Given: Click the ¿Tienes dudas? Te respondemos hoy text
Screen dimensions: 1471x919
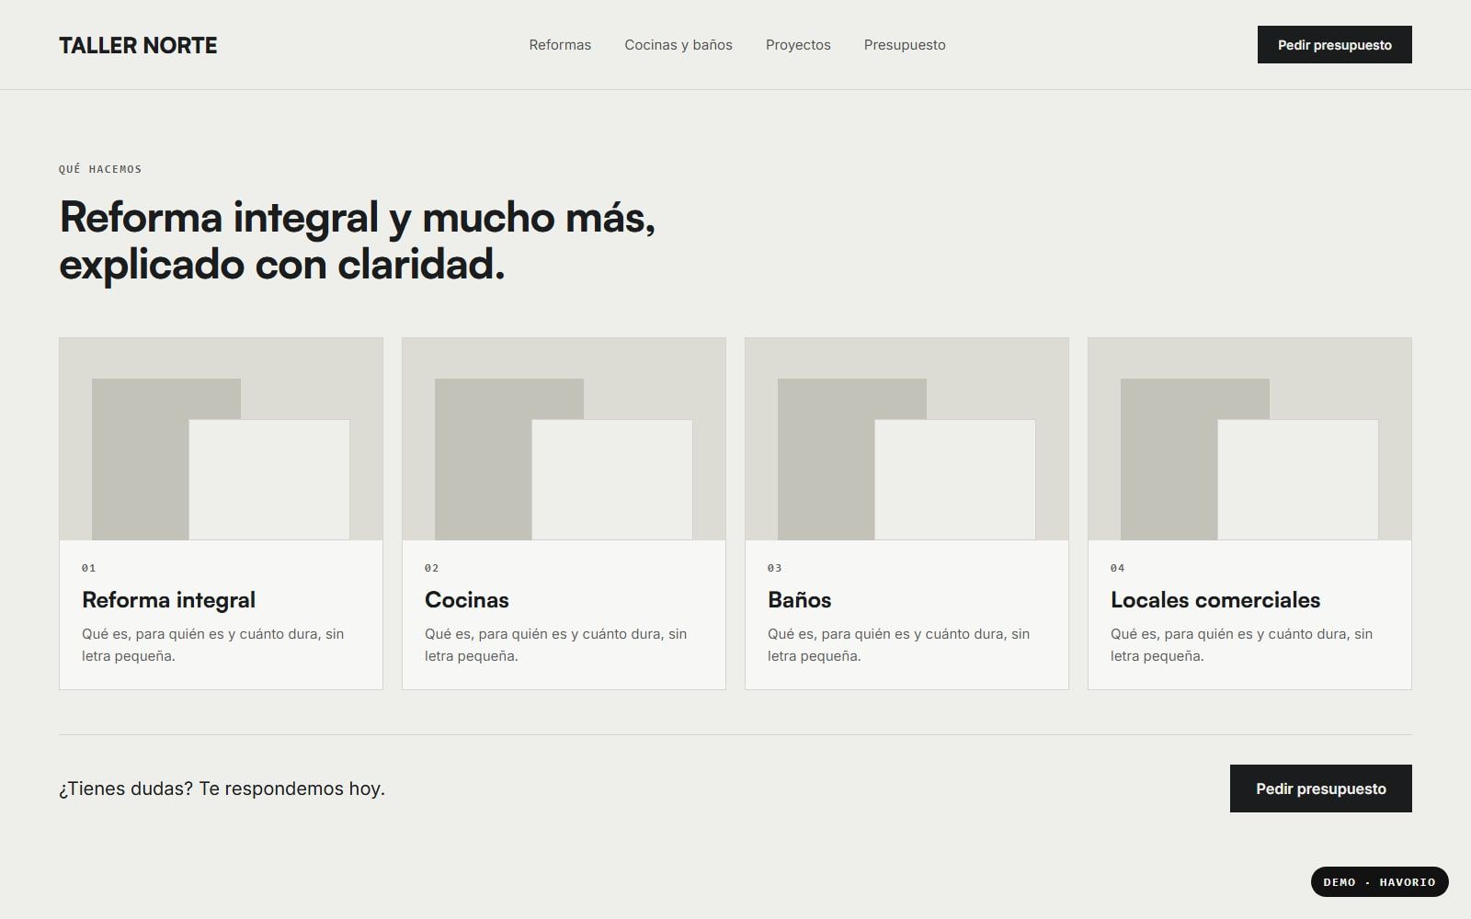Looking at the screenshot, I should click(222, 789).
